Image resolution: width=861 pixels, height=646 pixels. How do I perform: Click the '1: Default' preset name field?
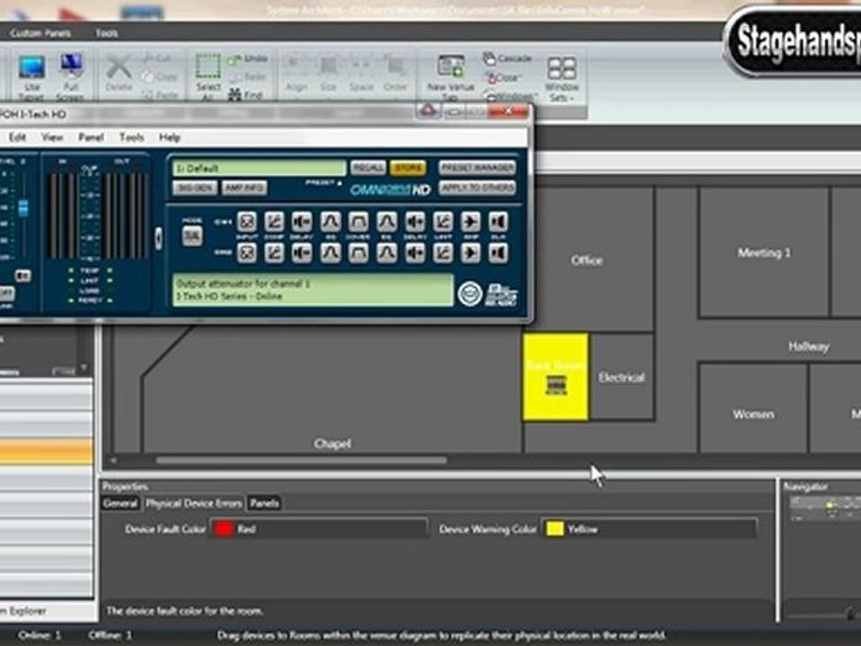coord(259,168)
